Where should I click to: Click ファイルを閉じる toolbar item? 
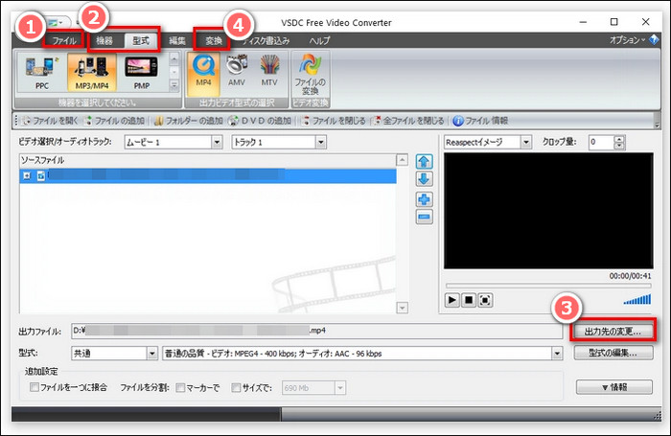pos(334,121)
